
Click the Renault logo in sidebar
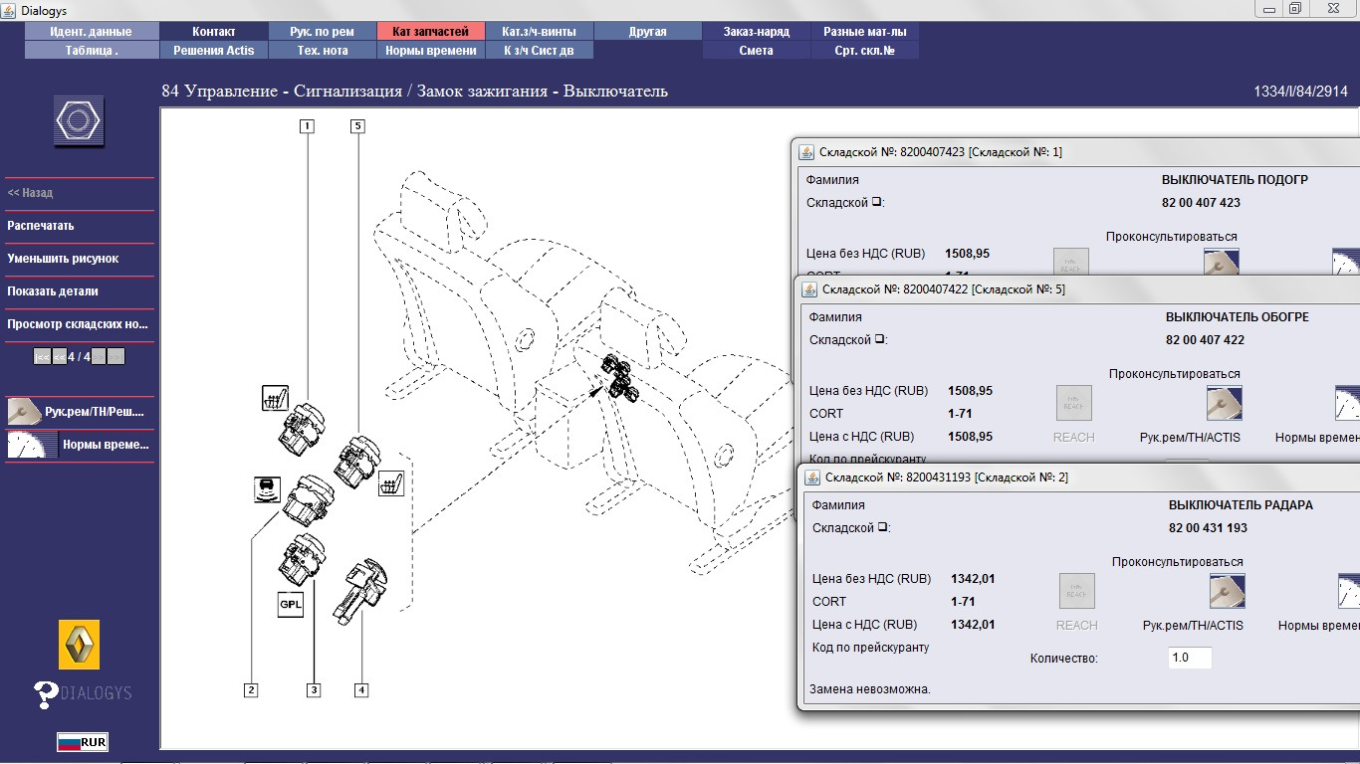coord(80,645)
